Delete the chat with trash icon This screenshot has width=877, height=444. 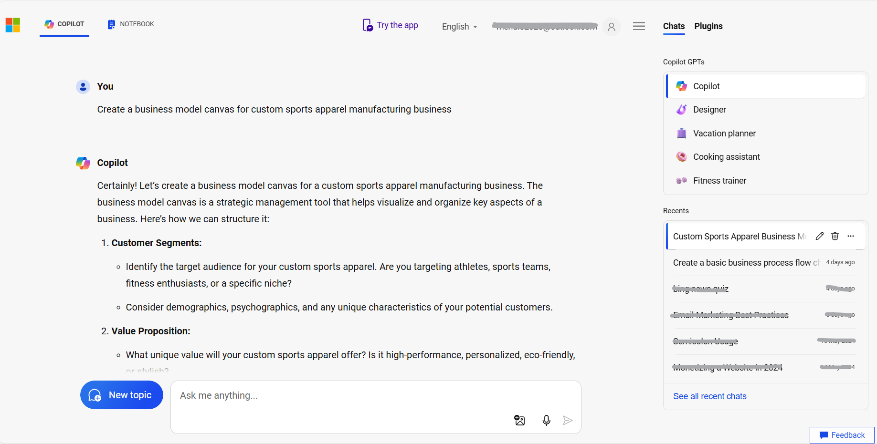[x=835, y=236]
